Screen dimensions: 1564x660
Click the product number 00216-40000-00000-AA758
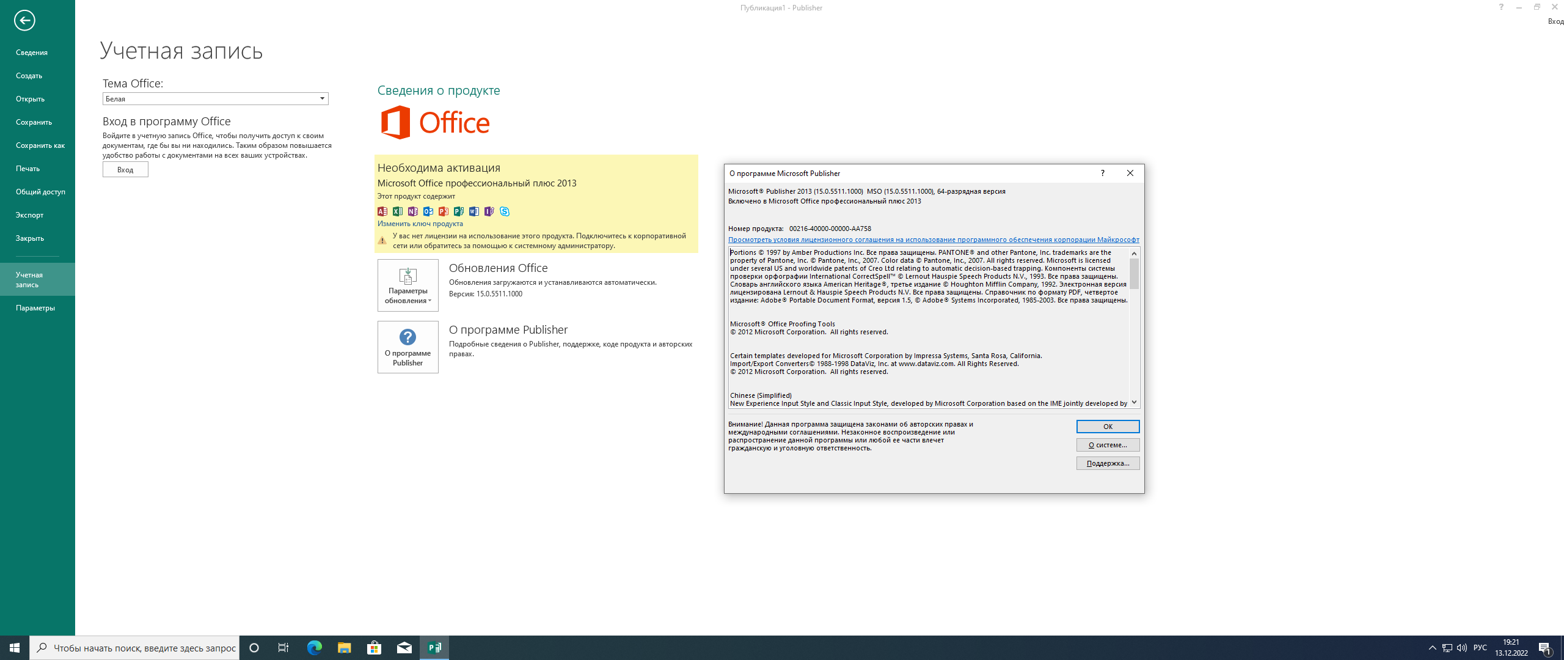click(830, 229)
